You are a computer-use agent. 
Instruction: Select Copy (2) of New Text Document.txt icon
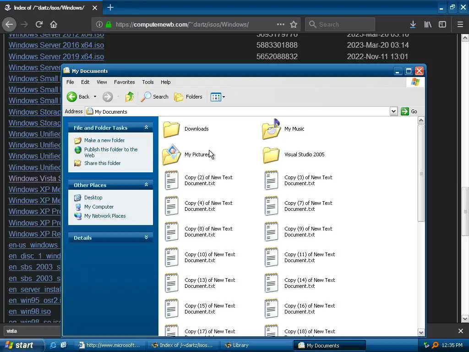[171, 180]
